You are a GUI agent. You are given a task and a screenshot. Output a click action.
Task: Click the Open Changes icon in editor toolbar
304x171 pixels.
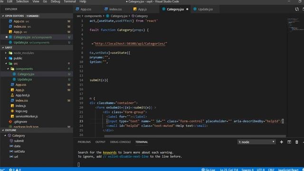[297, 9]
